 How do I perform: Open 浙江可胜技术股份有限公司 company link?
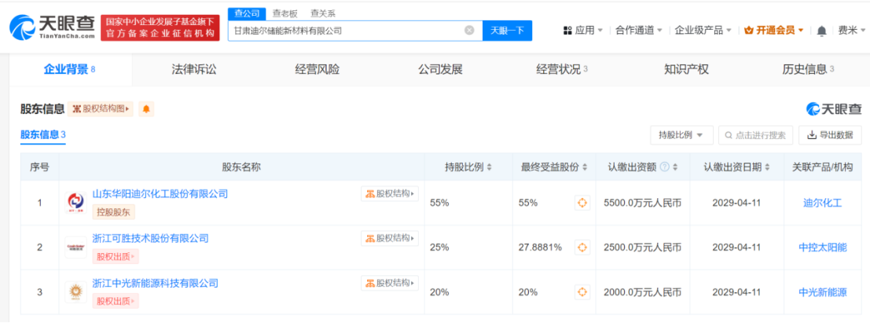pos(150,238)
